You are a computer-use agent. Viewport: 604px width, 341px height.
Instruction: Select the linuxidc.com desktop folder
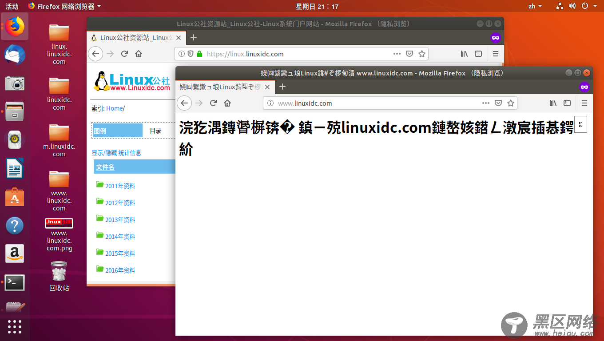[x=59, y=94]
